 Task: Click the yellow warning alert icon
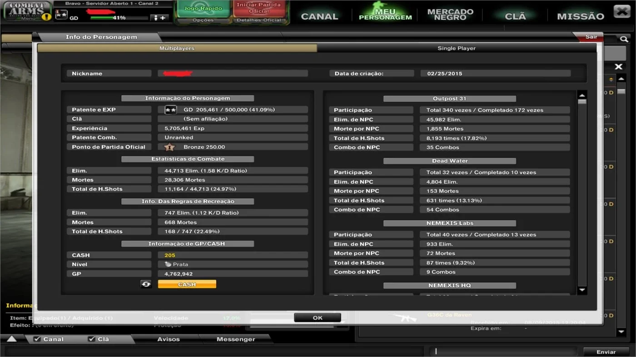tap(46, 17)
